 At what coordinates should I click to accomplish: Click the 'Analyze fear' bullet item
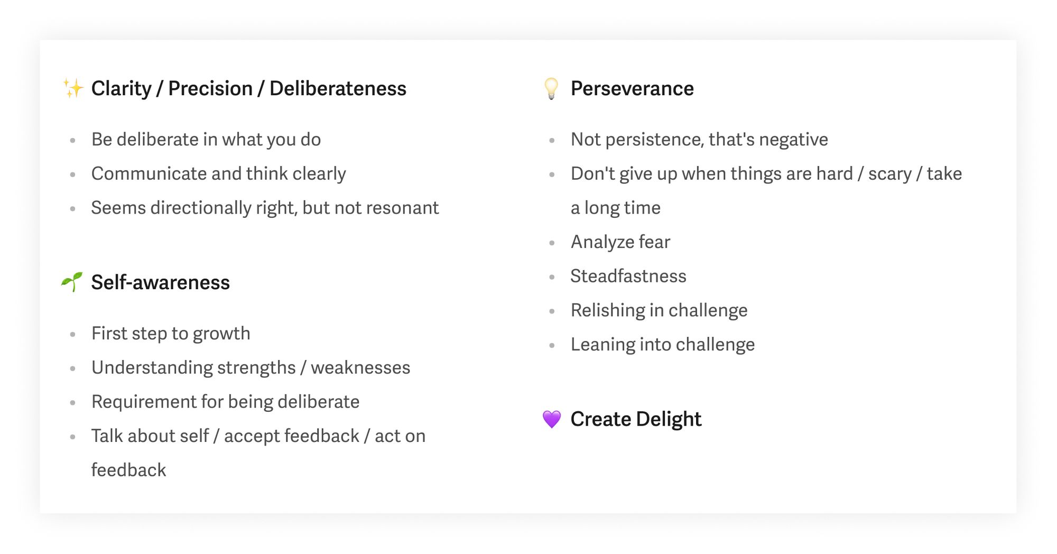(620, 242)
